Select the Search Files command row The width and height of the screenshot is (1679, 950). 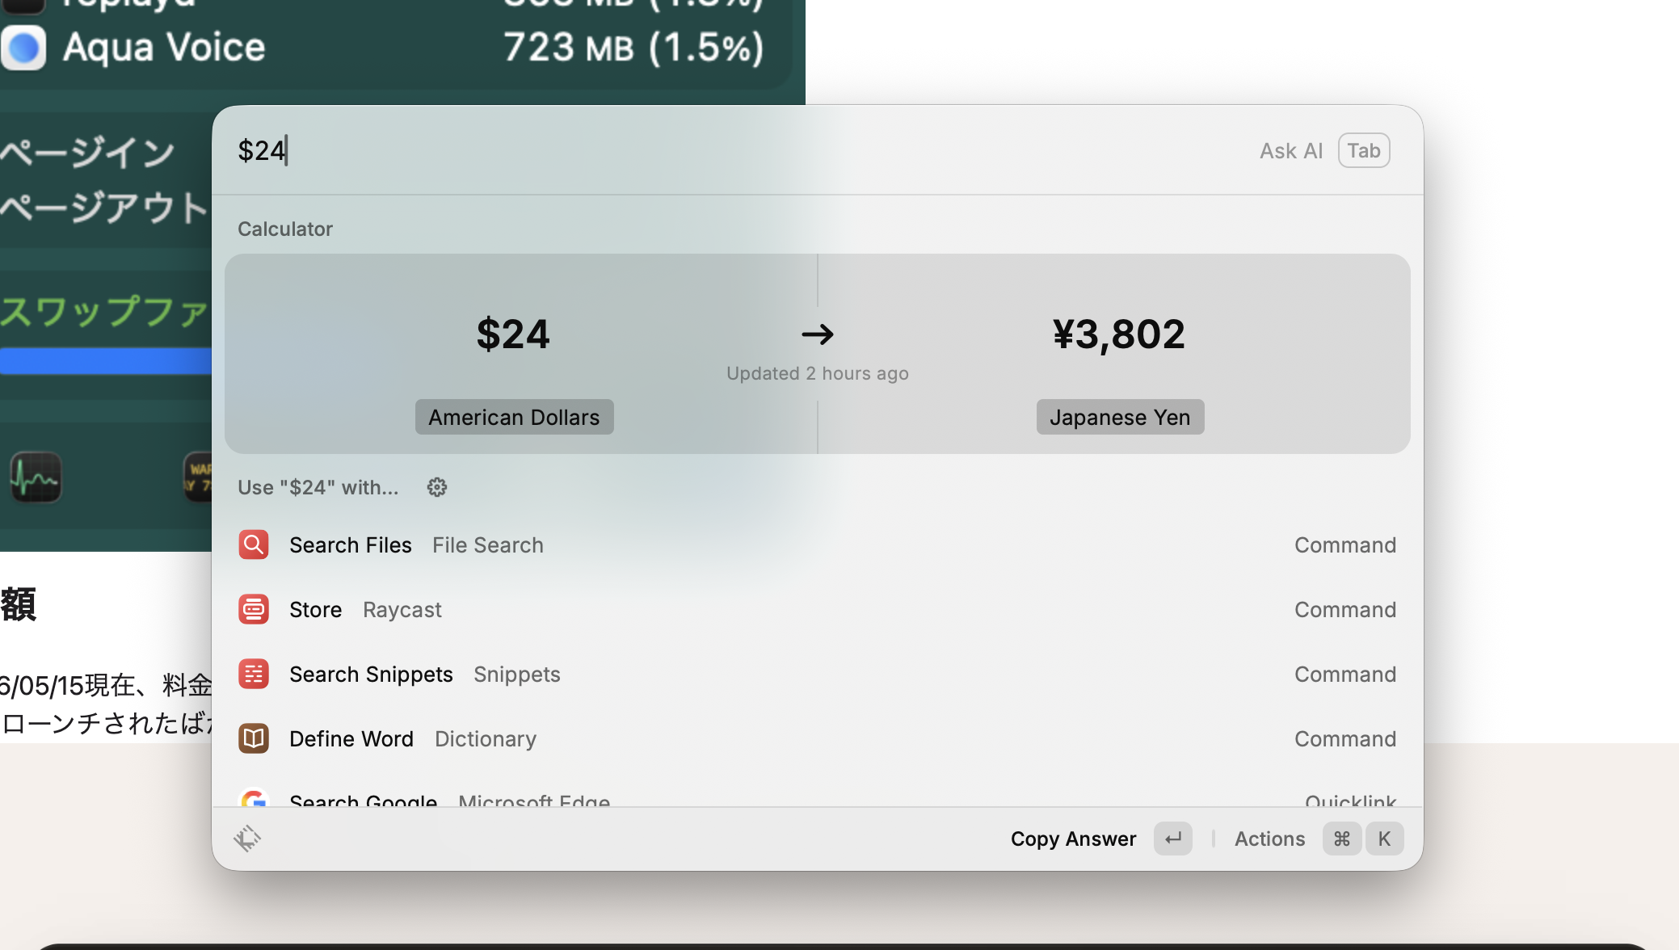coord(818,545)
